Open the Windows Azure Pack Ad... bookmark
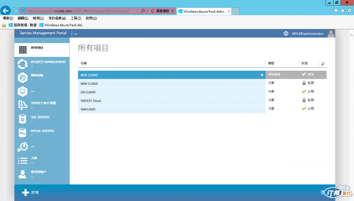The width and height of the screenshot is (354, 201). point(62,25)
